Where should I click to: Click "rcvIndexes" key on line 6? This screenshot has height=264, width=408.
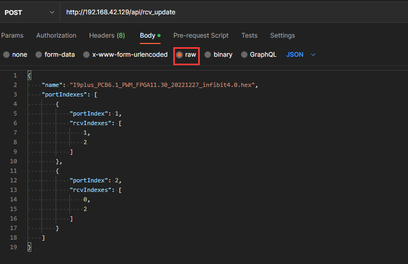click(x=91, y=123)
